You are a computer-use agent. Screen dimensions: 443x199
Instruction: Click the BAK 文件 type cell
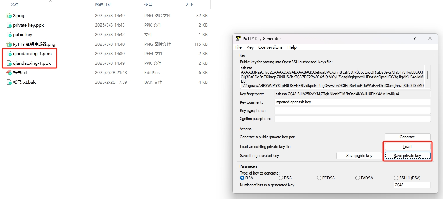[153, 82]
